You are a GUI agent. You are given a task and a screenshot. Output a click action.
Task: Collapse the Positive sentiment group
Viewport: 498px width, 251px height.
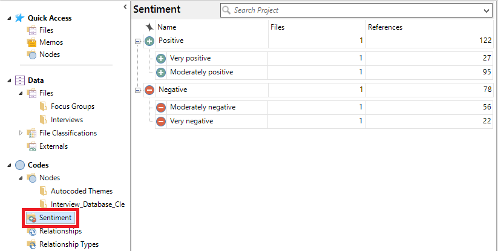point(137,41)
